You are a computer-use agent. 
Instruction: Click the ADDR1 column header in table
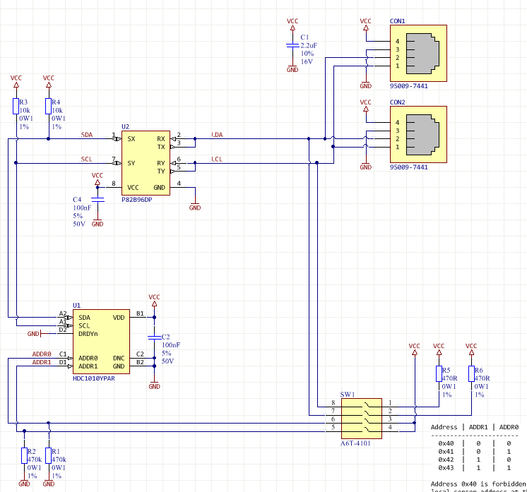point(478,427)
